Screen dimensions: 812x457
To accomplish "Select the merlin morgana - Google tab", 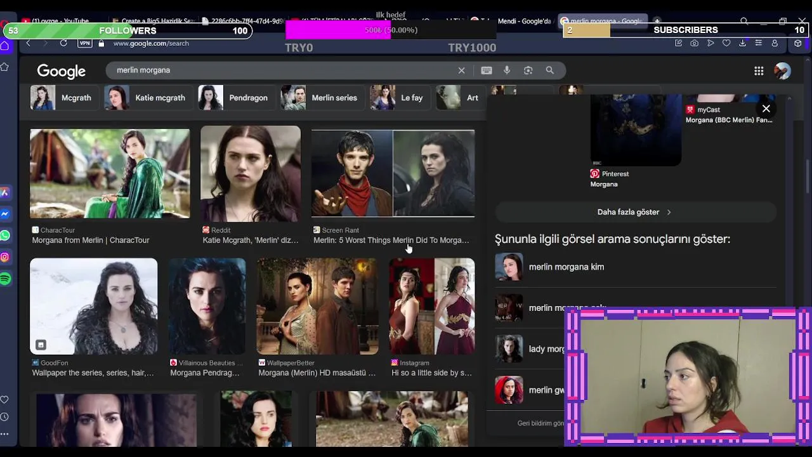I will point(603,21).
